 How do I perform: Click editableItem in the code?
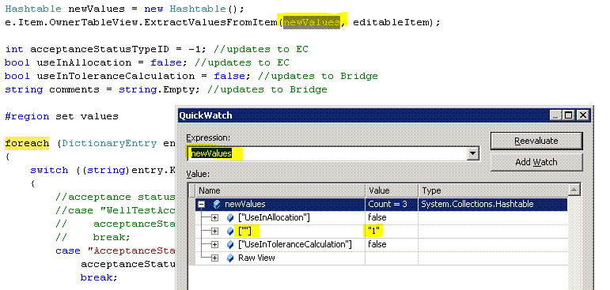click(x=391, y=23)
